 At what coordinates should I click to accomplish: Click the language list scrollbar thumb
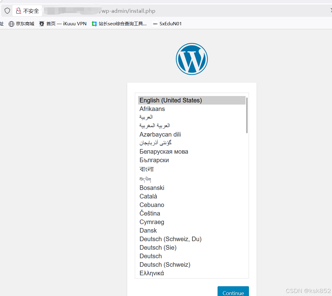click(247, 115)
